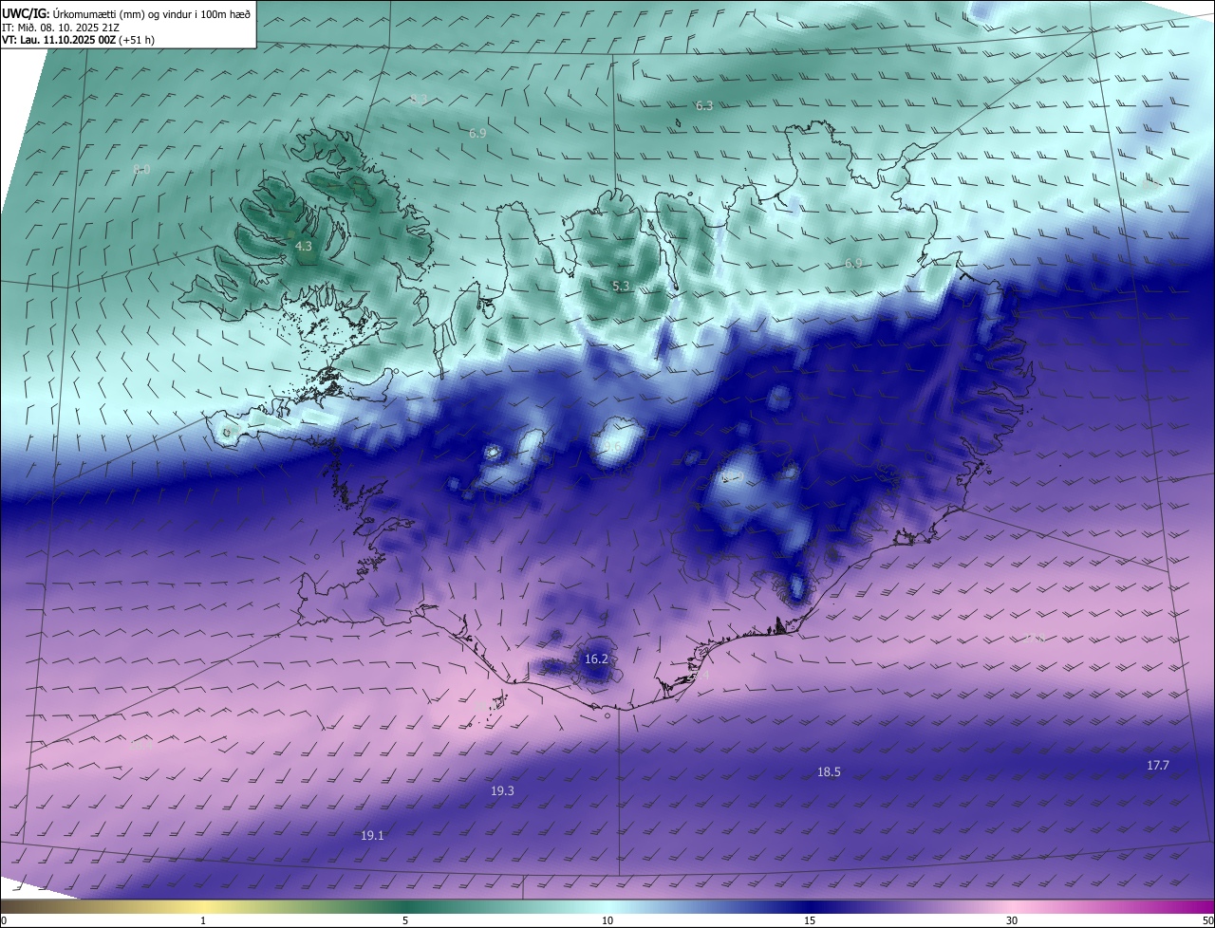Screen dimensions: 1215x928
Task: Click the 6.3 value north of Iceland
Action: (x=704, y=106)
